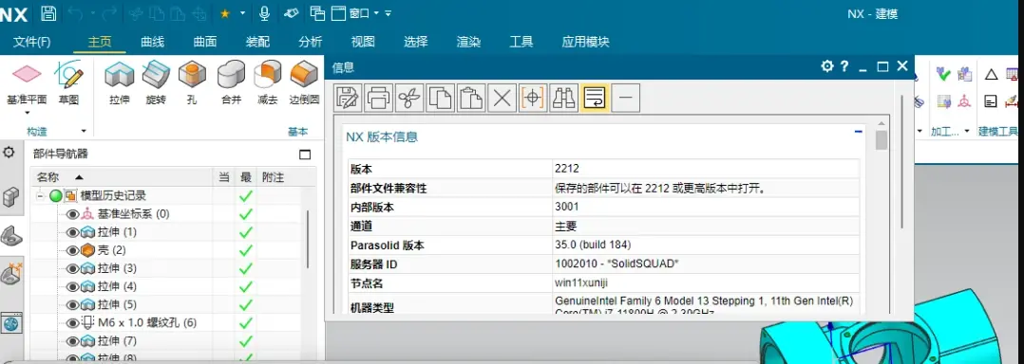Viewport: 1024px width, 364px height.
Task: Click the touch mode icon beside the microphone
Action: coord(292,13)
